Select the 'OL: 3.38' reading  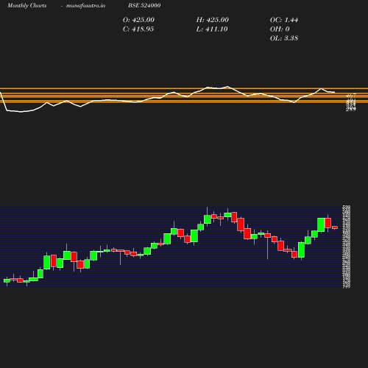284,38
